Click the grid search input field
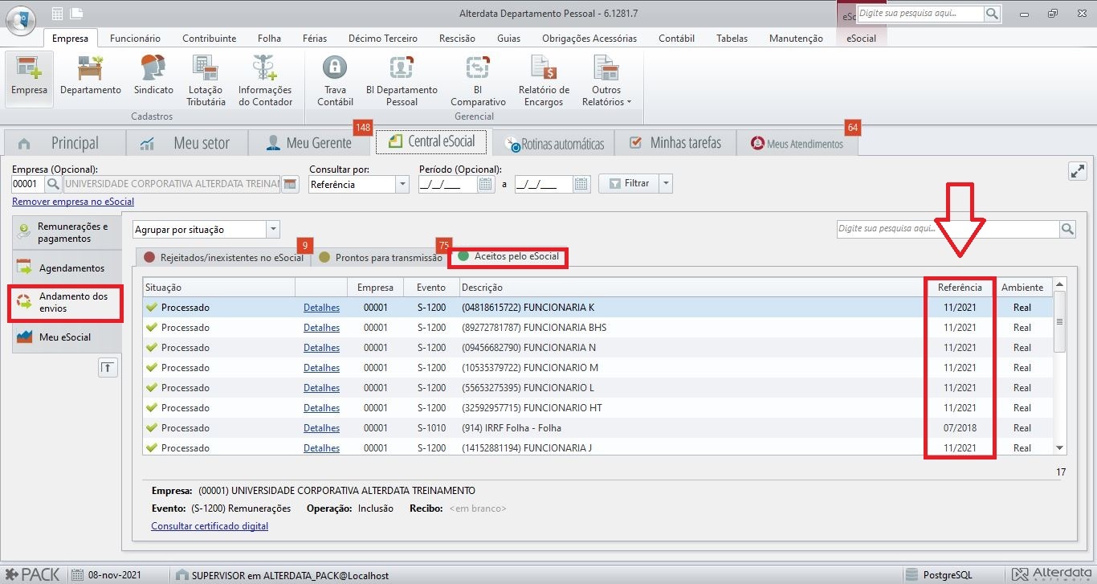The image size is (1097, 584). pos(948,229)
